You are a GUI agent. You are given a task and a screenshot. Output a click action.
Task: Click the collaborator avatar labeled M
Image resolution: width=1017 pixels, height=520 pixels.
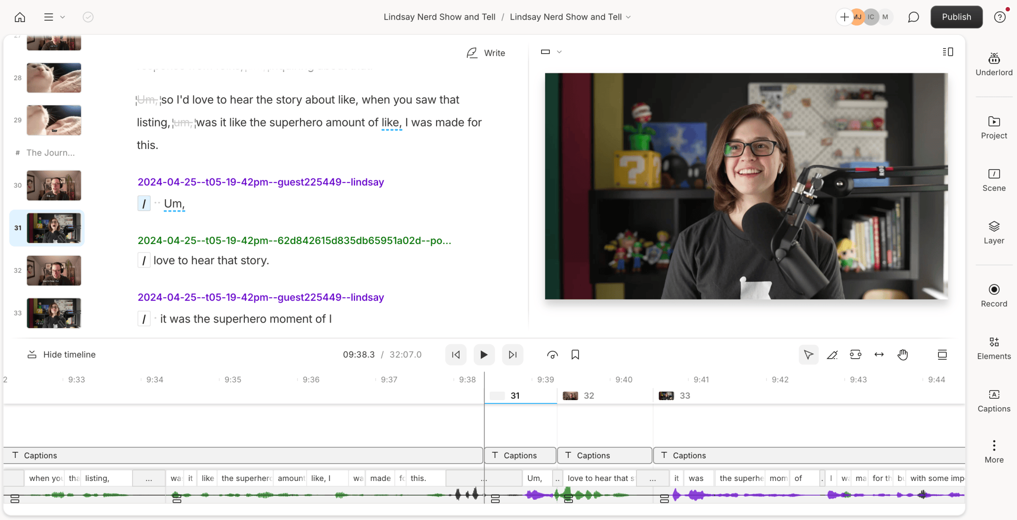[x=885, y=17]
